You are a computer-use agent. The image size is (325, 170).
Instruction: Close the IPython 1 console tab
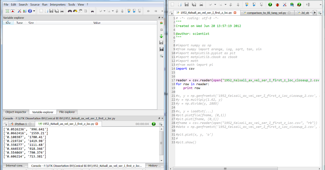pyautogui.click(x=30, y=124)
